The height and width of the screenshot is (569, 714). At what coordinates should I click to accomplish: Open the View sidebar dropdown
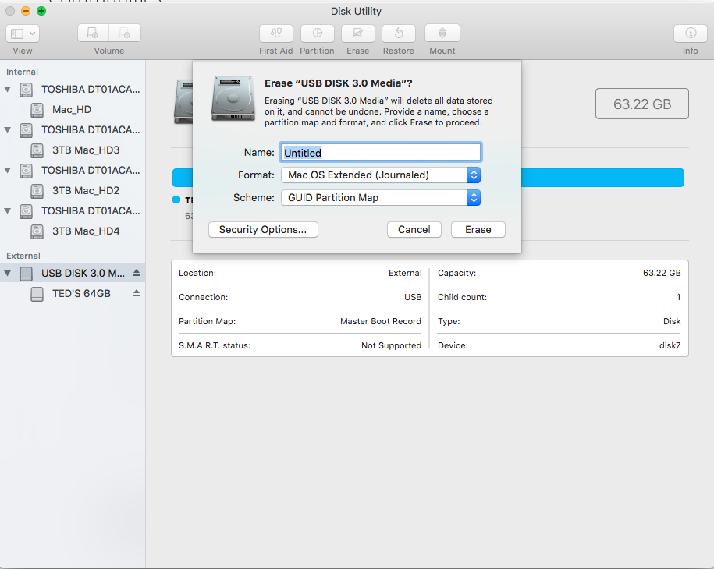click(23, 34)
